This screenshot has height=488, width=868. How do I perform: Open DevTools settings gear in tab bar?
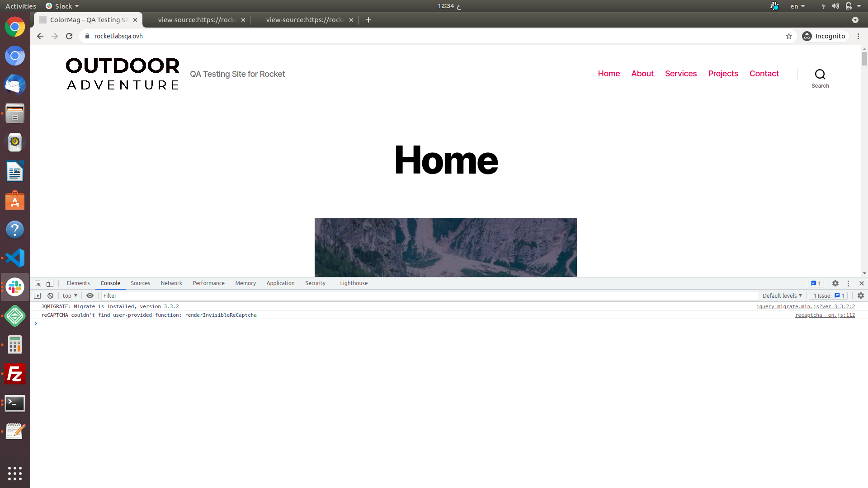[x=835, y=283]
